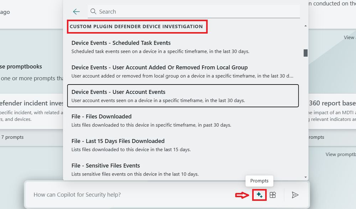Click the 'Lists files downloaded in the last 15 days' text
This screenshot has height=209, width=356.
pyautogui.click(x=131, y=149)
